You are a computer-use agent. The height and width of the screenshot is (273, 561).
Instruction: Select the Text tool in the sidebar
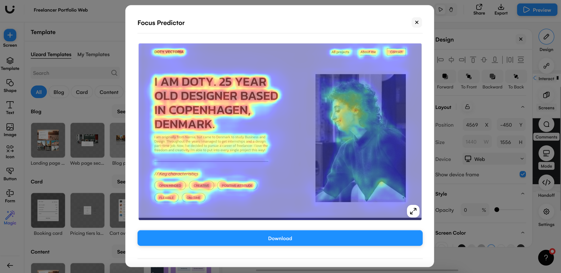[x=10, y=108]
